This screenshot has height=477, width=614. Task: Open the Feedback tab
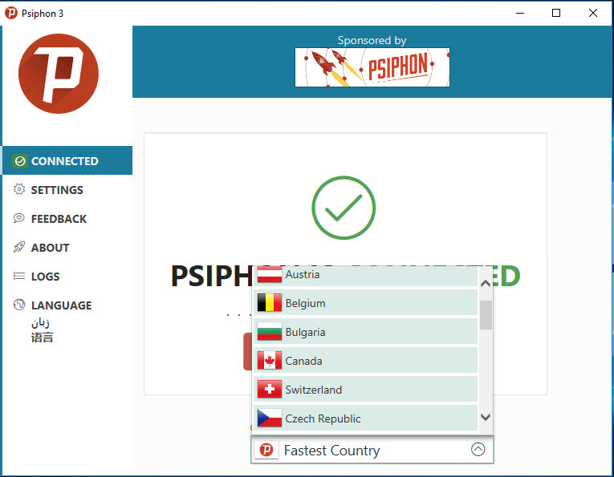click(67, 219)
